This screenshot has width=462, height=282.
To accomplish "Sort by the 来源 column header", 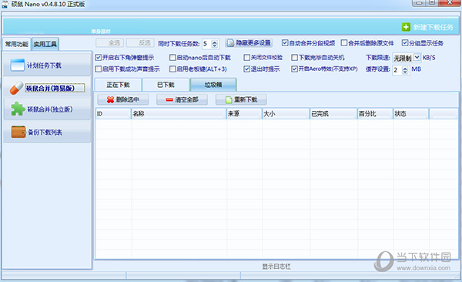I will point(244,113).
